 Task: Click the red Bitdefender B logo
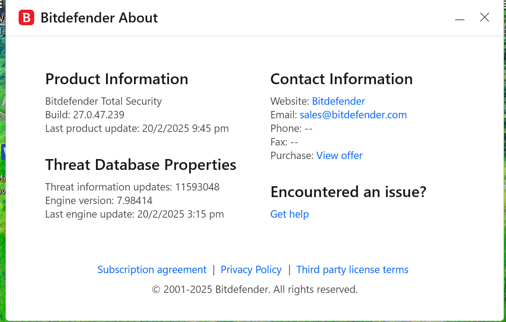pos(26,18)
